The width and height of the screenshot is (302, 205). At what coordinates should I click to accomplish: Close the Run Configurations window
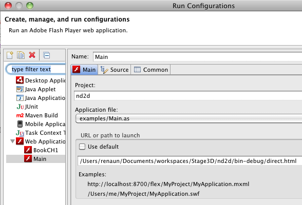pos(8,6)
